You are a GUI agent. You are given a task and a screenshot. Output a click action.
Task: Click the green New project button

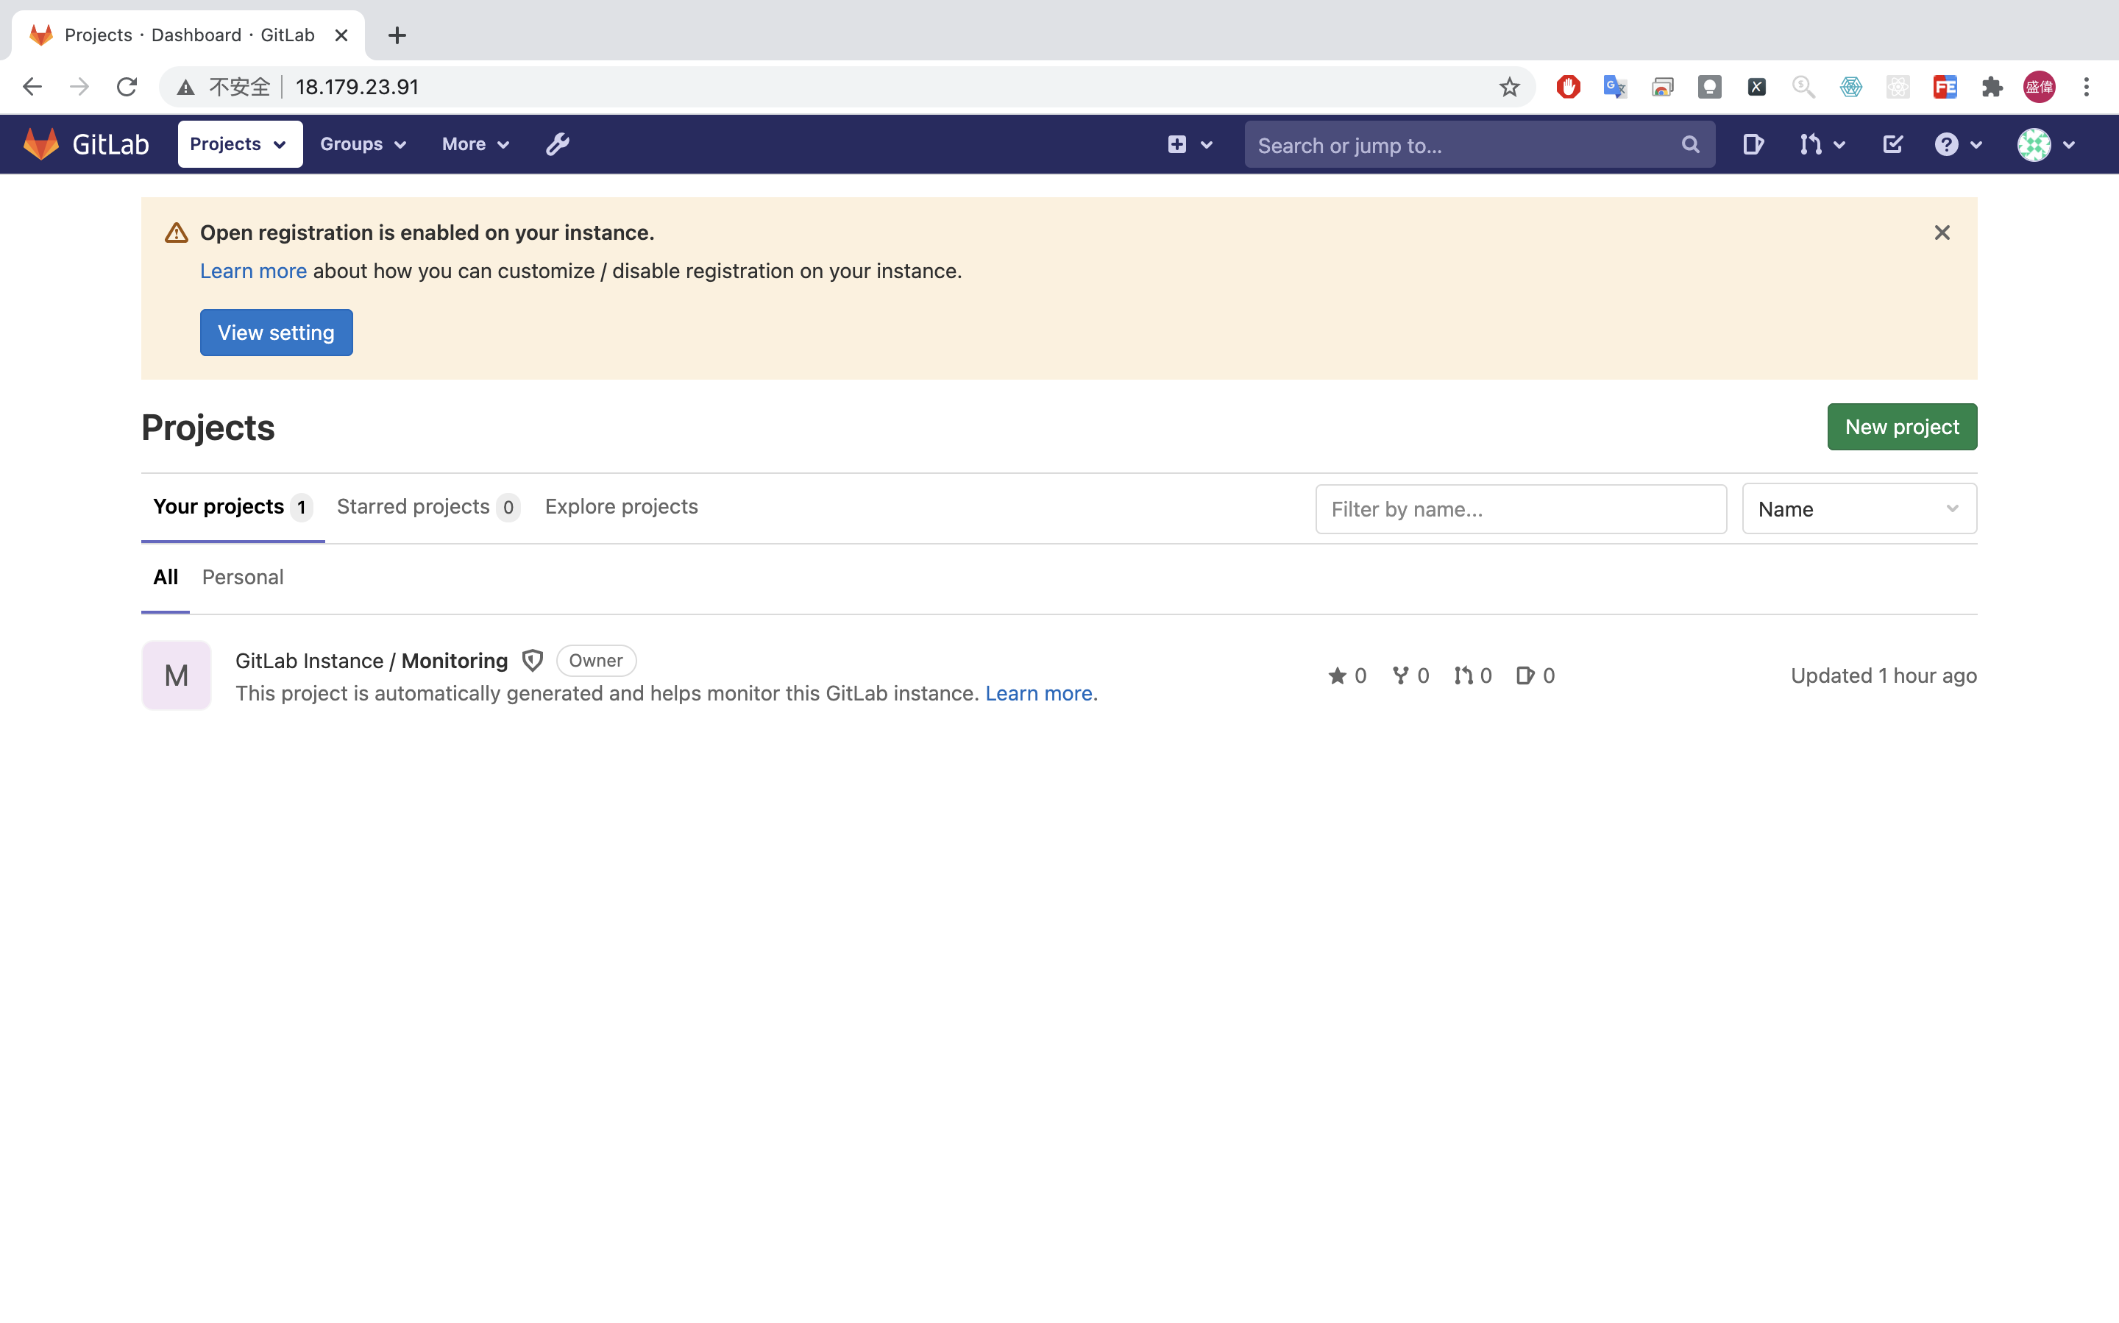(x=1901, y=427)
